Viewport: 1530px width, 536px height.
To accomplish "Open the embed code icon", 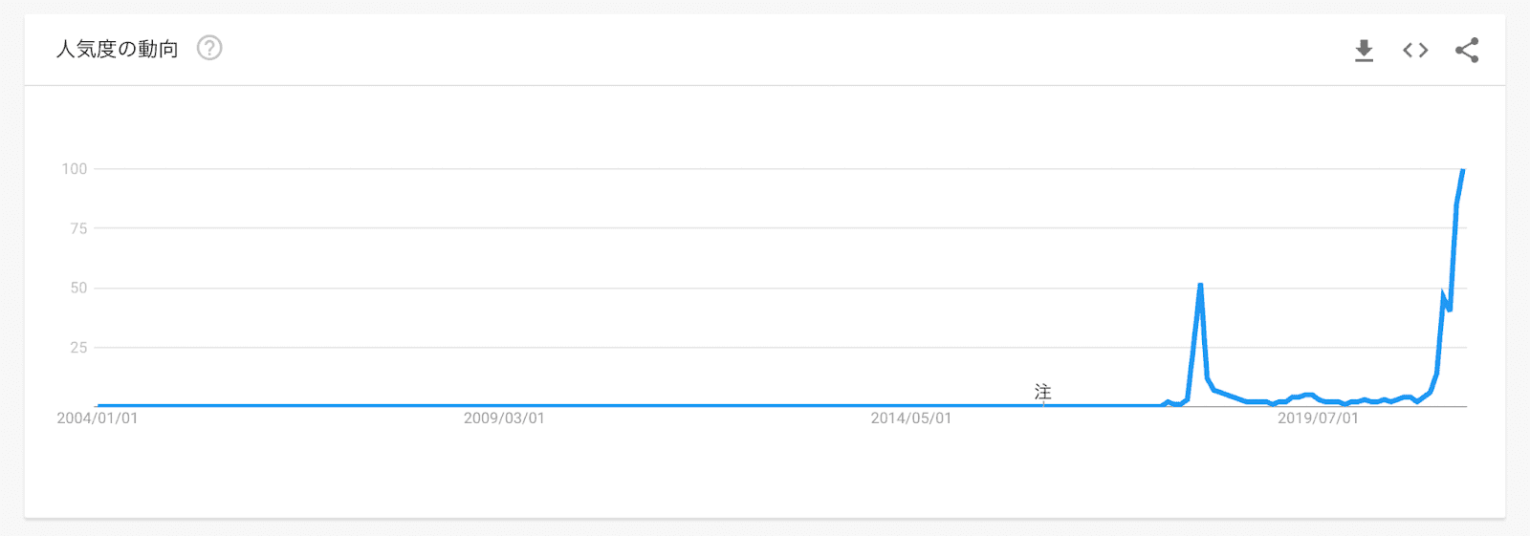I will pyautogui.click(x=1415, y=51).
